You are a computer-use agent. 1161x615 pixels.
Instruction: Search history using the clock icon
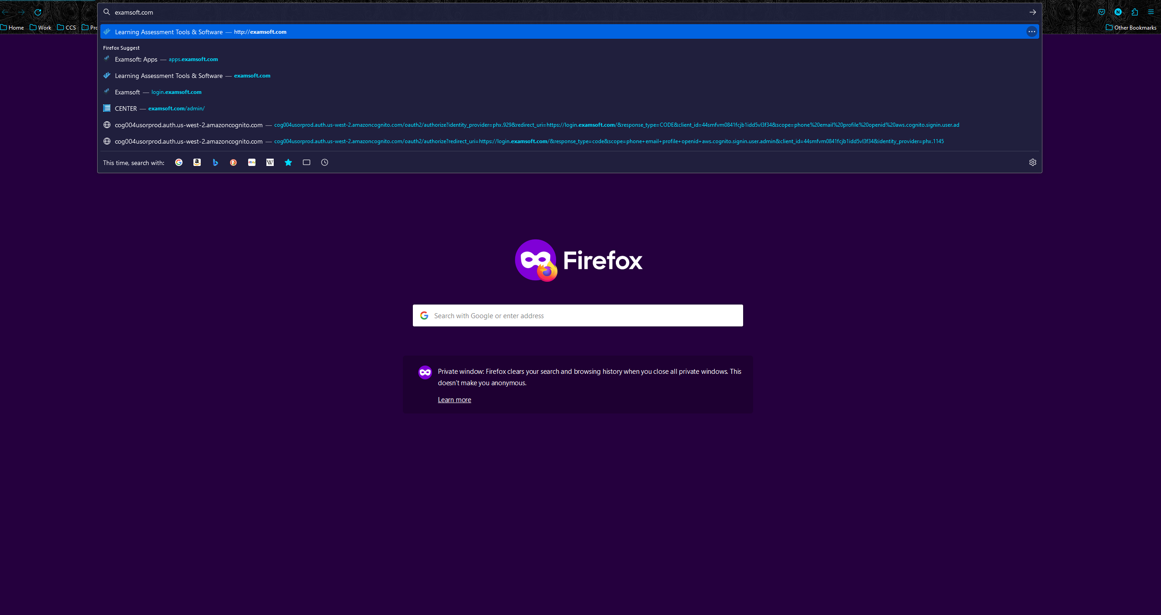pyautogui.click(x=325, y=162)
